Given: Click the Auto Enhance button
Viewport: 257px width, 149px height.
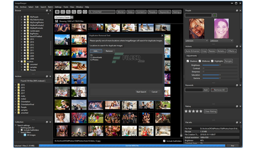Looking at the screenshot, I should (x=192, y=51).
